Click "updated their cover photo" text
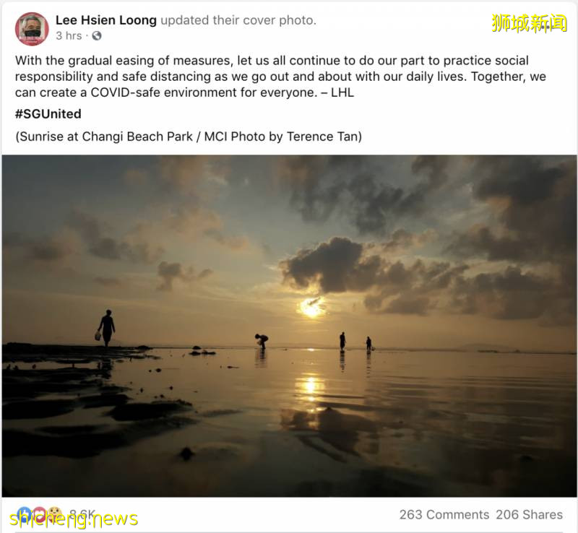The height and width of the screenshot is (533, 578). (238, 20)
